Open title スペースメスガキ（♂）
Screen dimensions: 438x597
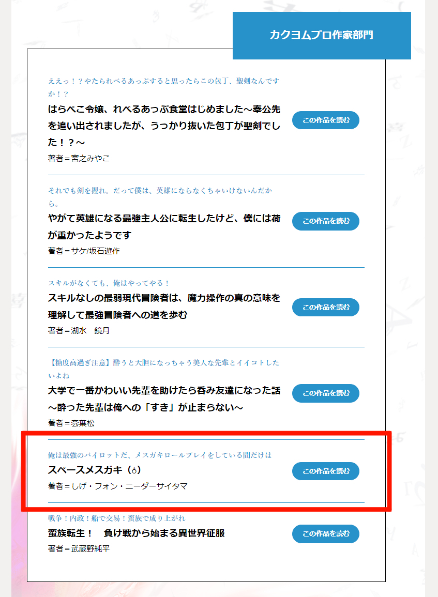click(95, 470)
